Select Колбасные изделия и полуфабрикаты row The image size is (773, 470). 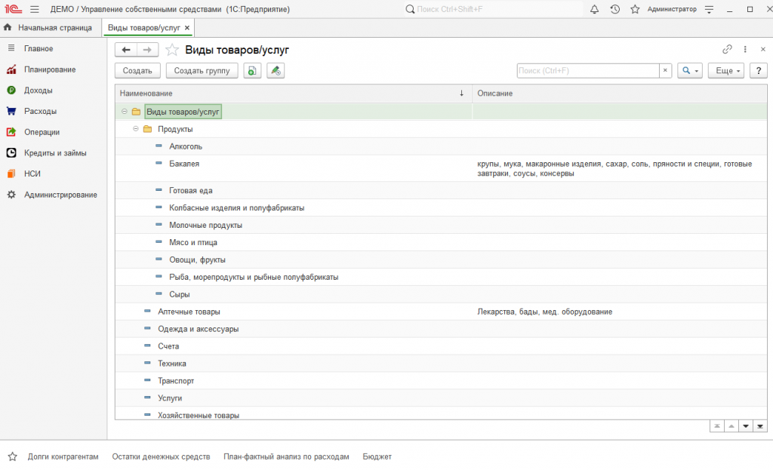coord(441,207)
